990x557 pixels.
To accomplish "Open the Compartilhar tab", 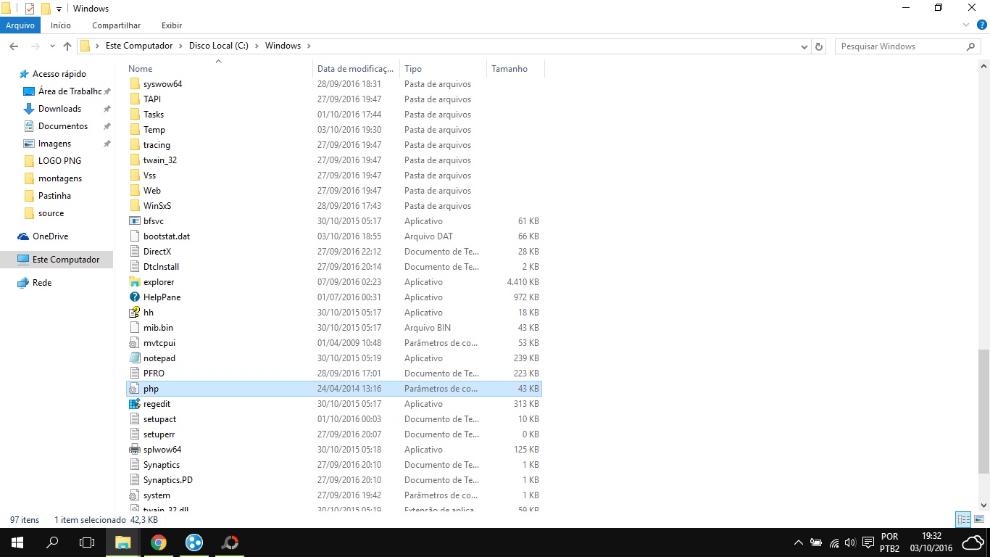I will pyautogui.click(x=116, y=25).
